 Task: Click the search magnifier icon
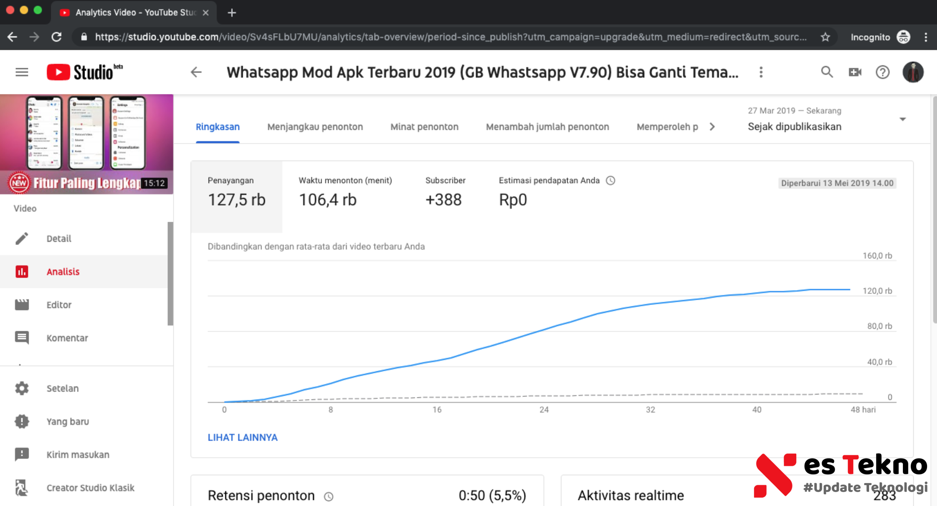coord(827,72)
